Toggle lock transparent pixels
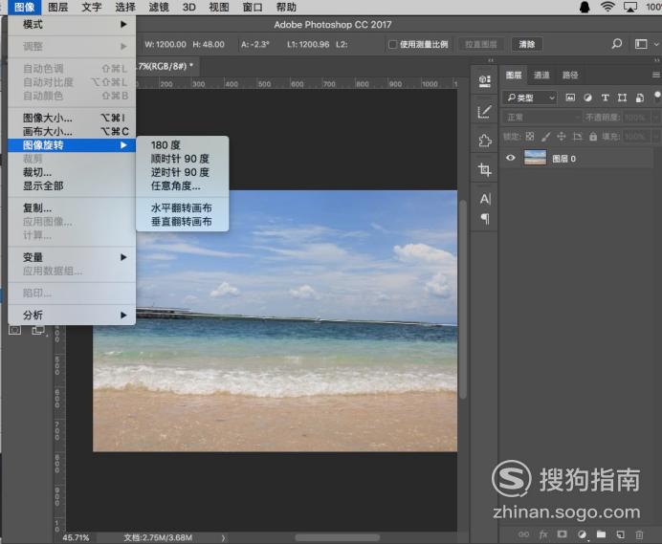 pos(530,136)
